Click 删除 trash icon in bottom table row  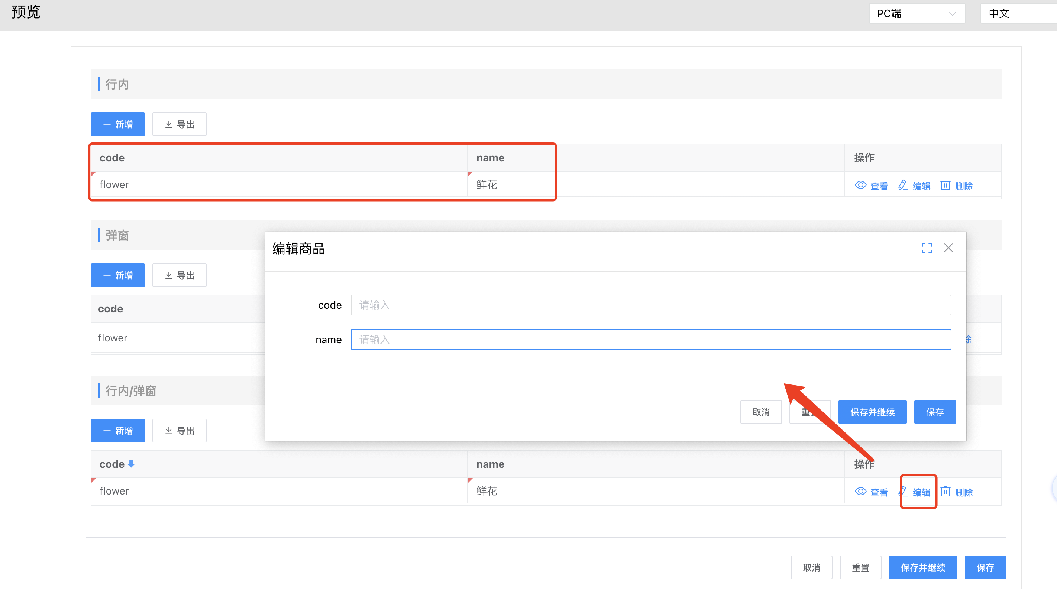click(946, 491)
